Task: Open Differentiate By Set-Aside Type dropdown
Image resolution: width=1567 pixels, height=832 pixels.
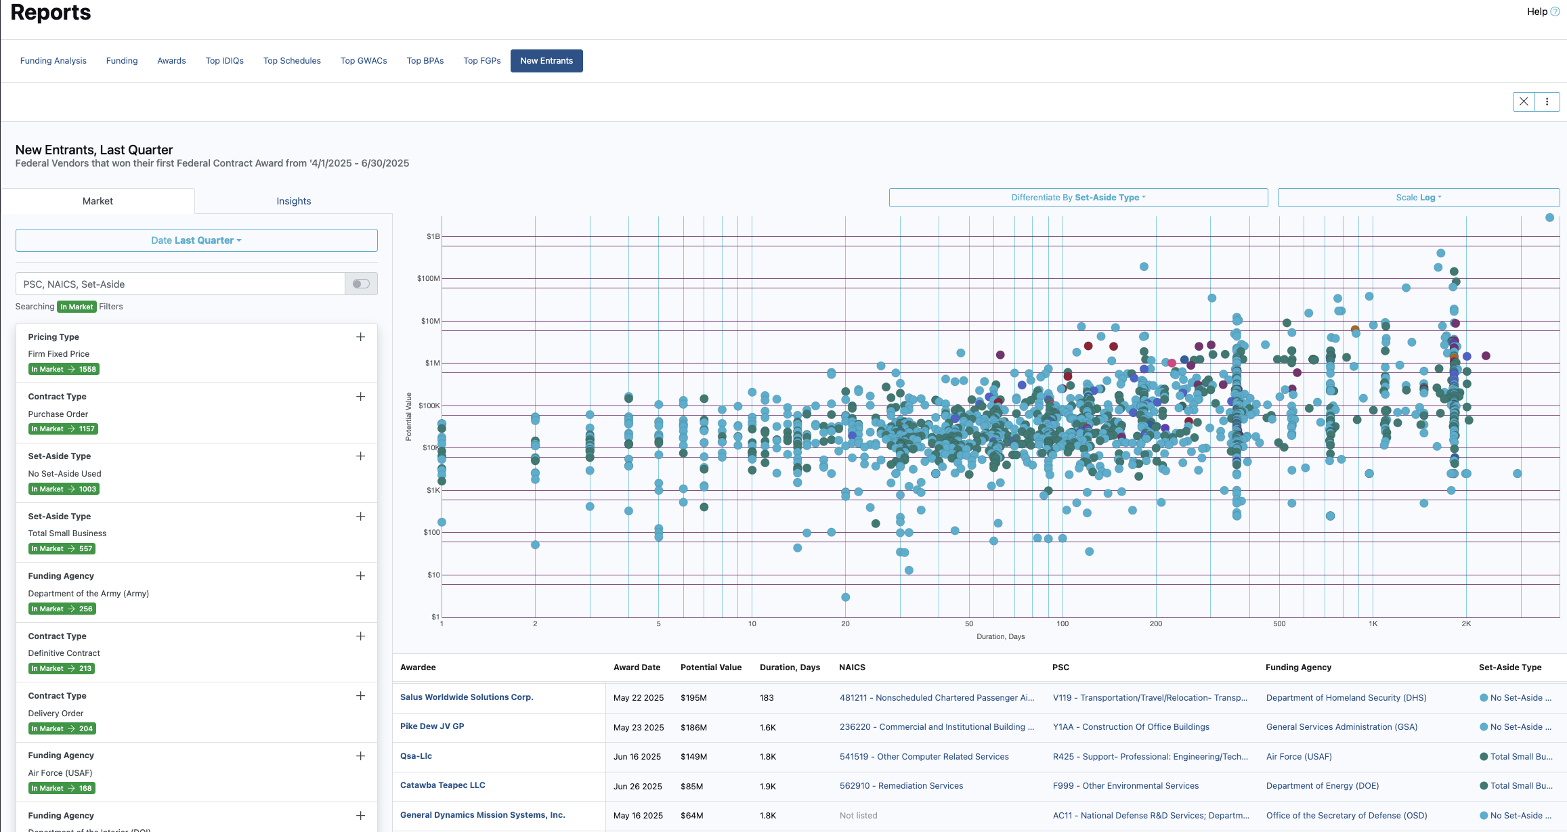Action: 1078,198
